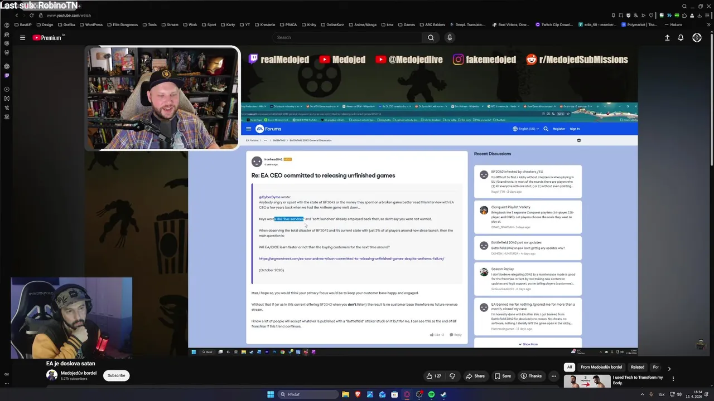Open the Polymarket bookmark
The image size is (714, 401).
tap(639, 25)
